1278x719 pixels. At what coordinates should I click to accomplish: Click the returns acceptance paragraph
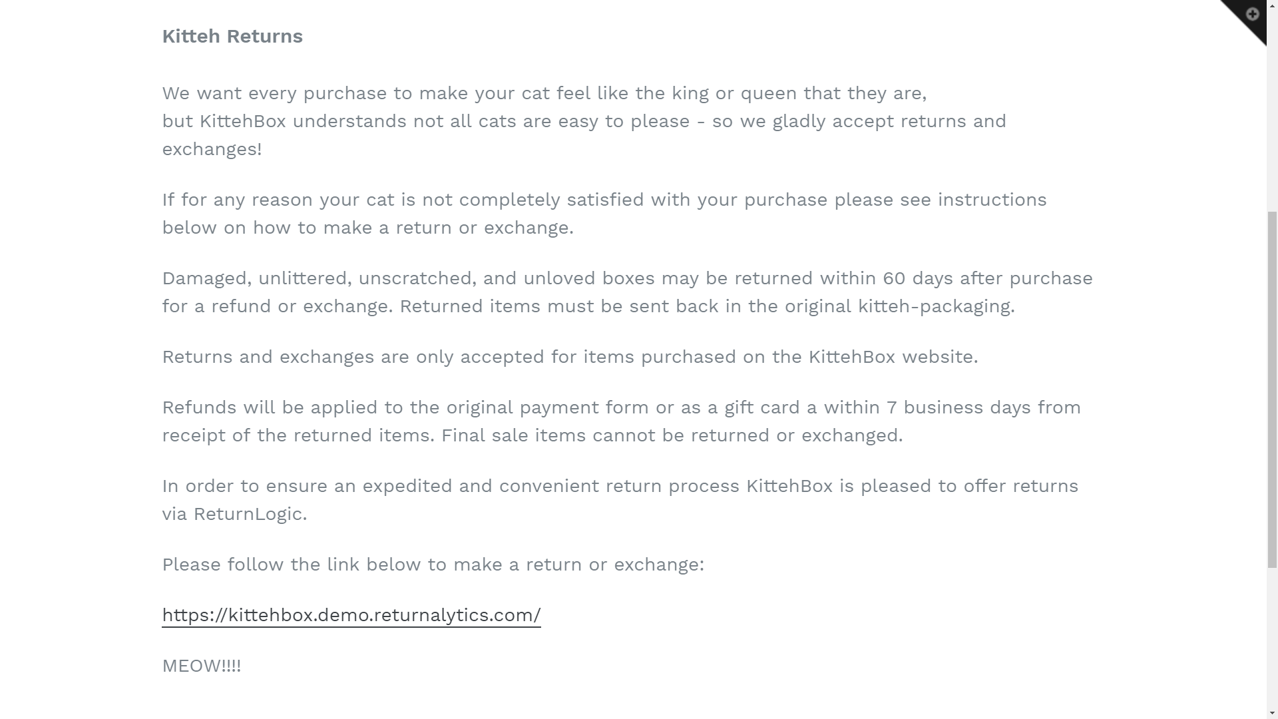pos(570,357)
